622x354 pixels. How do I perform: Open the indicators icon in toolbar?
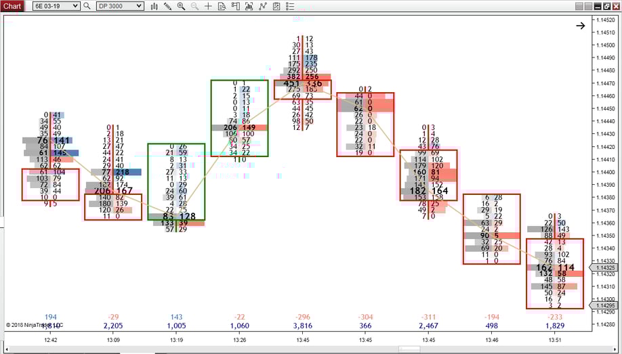[x=249, y=6]
